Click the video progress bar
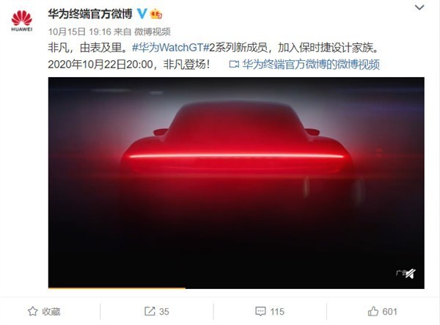 point(236,288)
